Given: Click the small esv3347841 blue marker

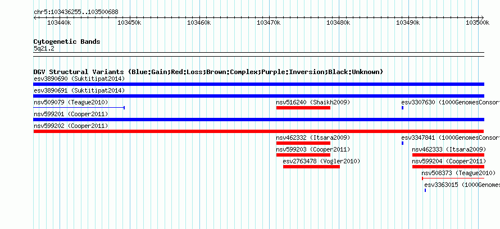Looking at the screenshot, I should (x=402, y=143).
